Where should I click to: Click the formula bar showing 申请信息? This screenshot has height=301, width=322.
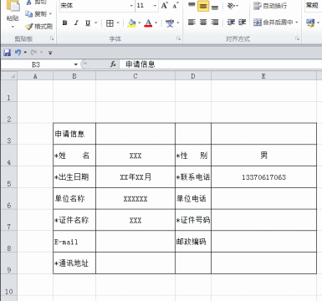click(x=220, y=64)
